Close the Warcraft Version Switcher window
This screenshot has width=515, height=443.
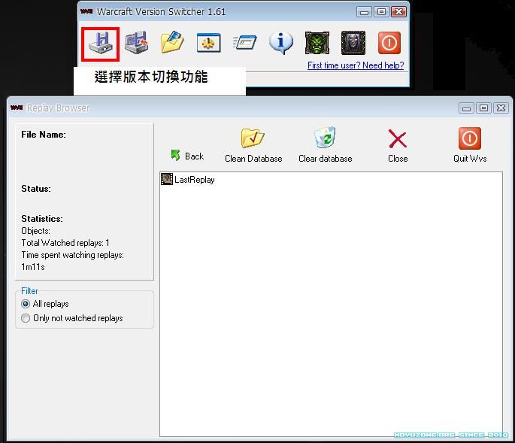click(x=398, y=12)
